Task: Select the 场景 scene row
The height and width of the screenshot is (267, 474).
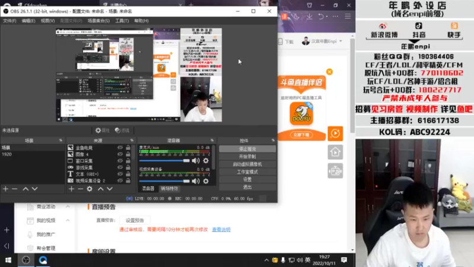Action: [33, 148]
